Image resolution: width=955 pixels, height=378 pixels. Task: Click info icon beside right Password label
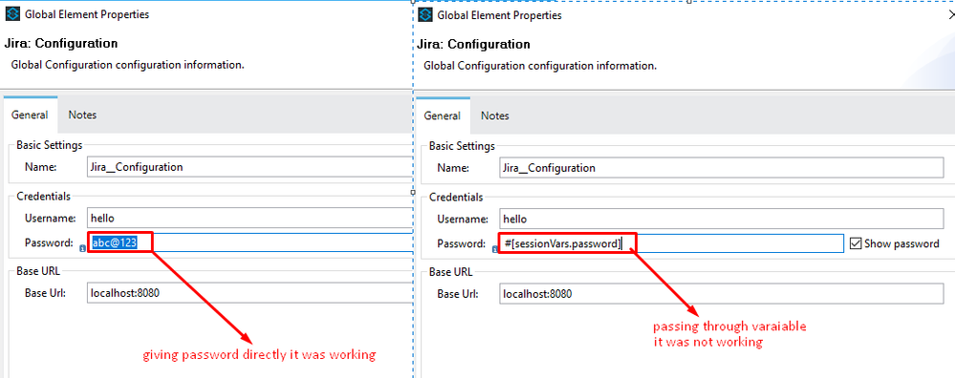coord(494,248)
